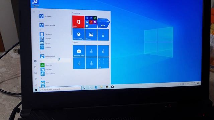Open Task View on the taskbar
The image size is (214, 120).
(90, 88)
